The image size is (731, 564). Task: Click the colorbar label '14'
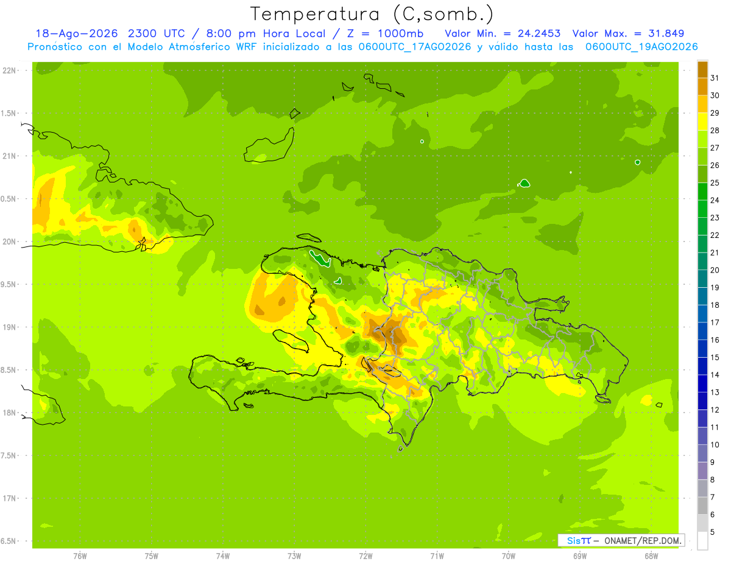(715, 375)
